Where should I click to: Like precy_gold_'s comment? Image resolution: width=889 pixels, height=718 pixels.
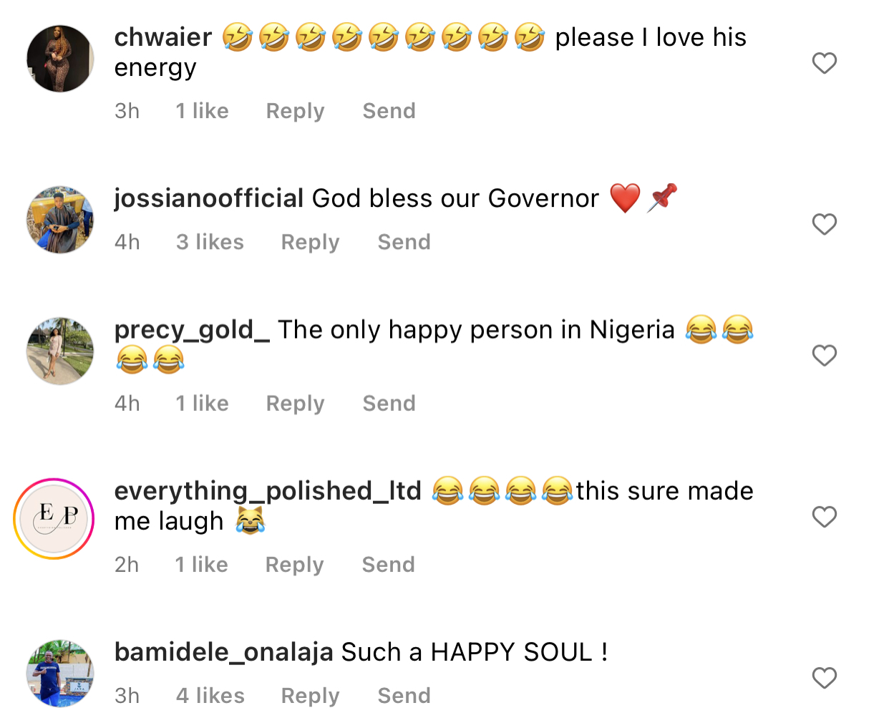pyautogui.click(x=824, y=355)
